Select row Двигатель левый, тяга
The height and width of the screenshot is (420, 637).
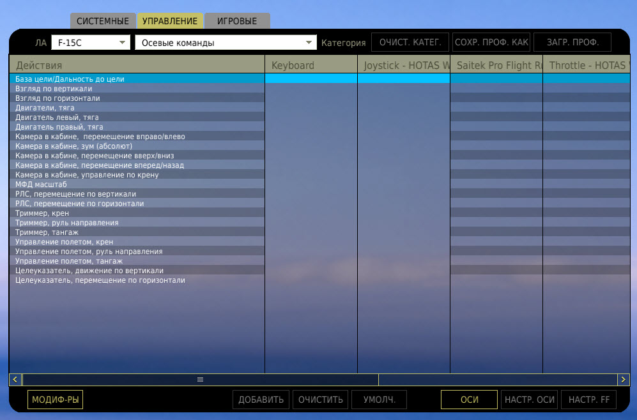137,117
